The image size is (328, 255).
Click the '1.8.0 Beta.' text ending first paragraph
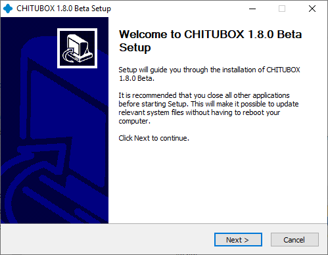(x=137, y=78)
